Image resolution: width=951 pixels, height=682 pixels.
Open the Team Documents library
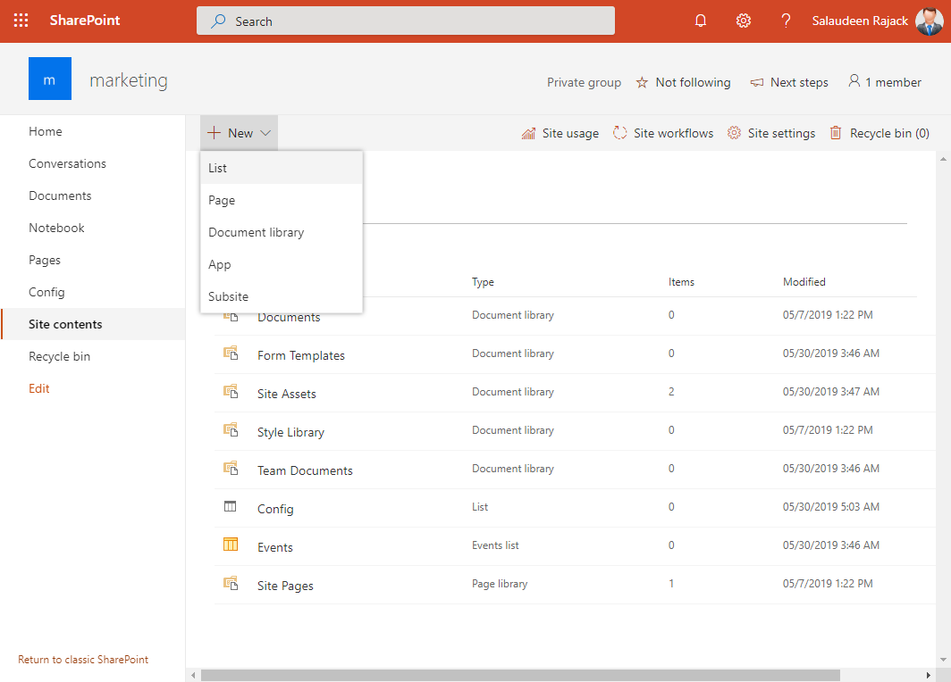304,470
